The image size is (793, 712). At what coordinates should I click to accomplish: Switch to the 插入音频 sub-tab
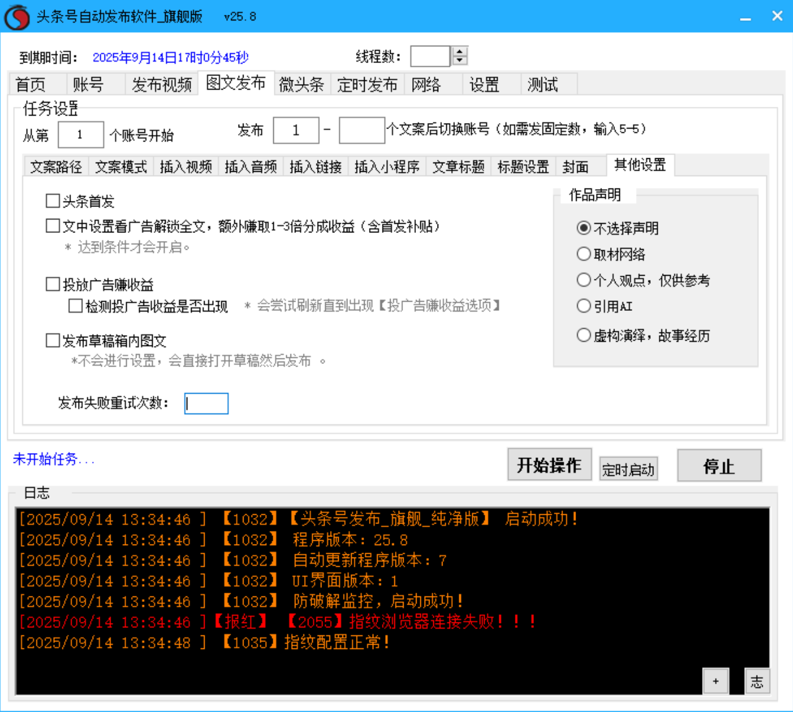[x=250, y=166]
